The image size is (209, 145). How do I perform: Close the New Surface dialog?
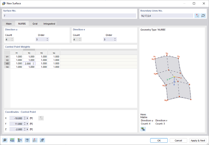click(x=204, y=4)
